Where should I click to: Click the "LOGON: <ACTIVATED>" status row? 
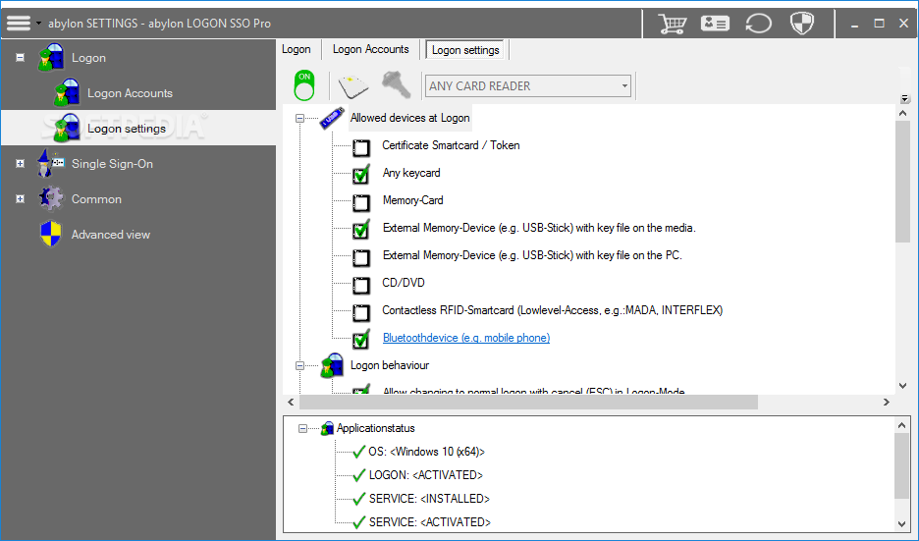[x=426, y=475]
